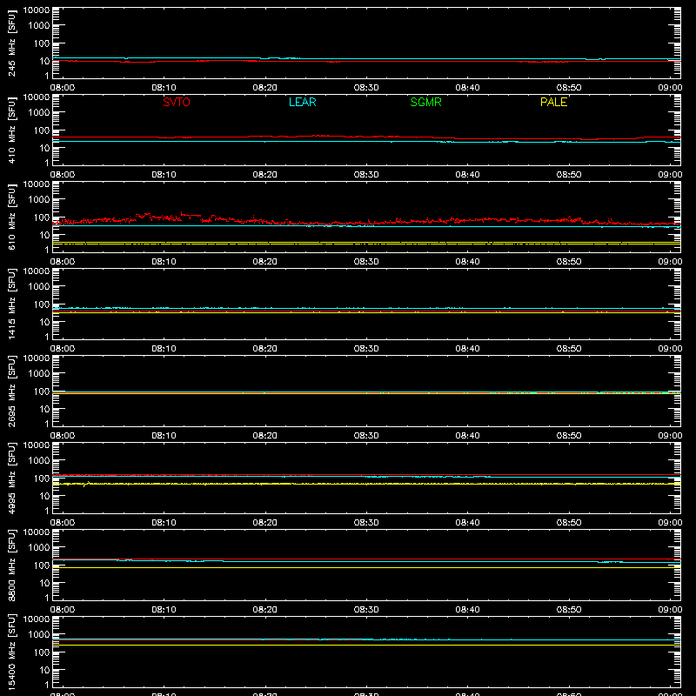Viewport: 696px width, 696px height.
Task: Select the "2695 MHz [SFU]" axis title
Action: click(x=11, y=391)
